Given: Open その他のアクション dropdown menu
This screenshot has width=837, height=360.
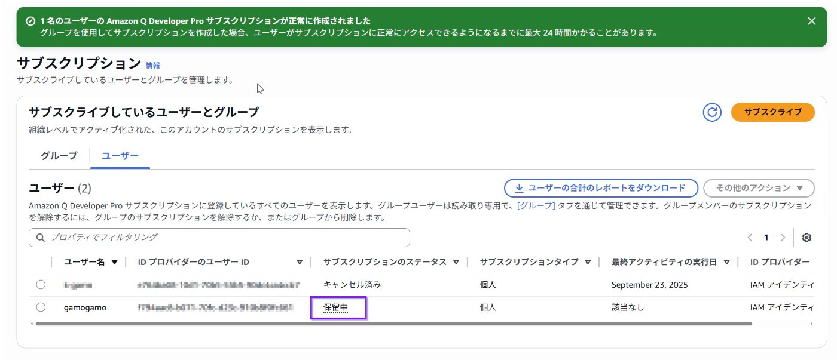Looking at the screenshot, I should 759,188.
